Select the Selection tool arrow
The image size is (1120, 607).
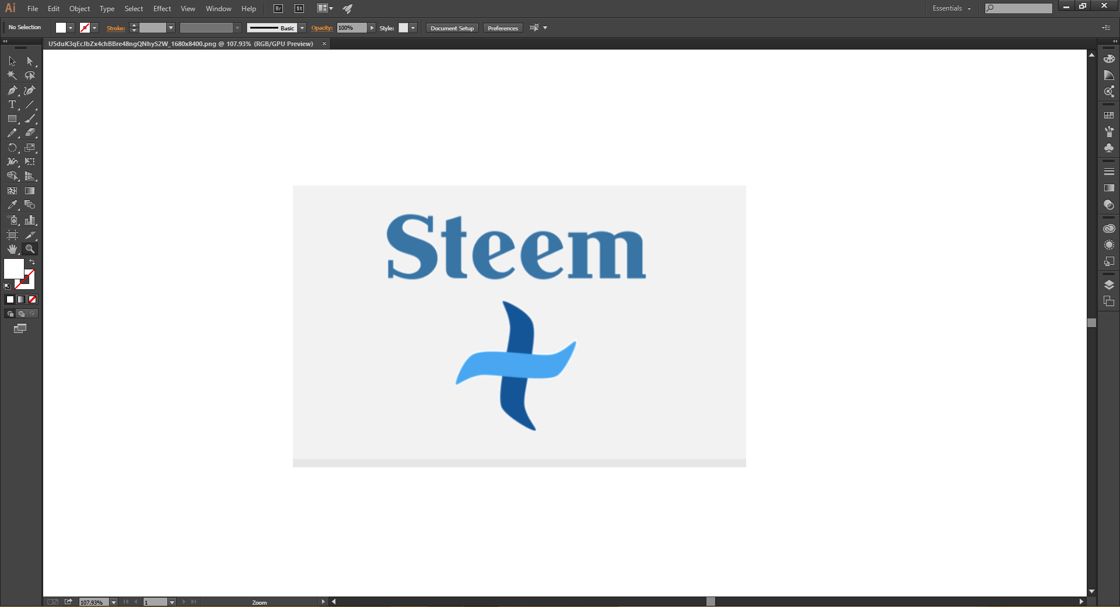click(x=12, y=61)
